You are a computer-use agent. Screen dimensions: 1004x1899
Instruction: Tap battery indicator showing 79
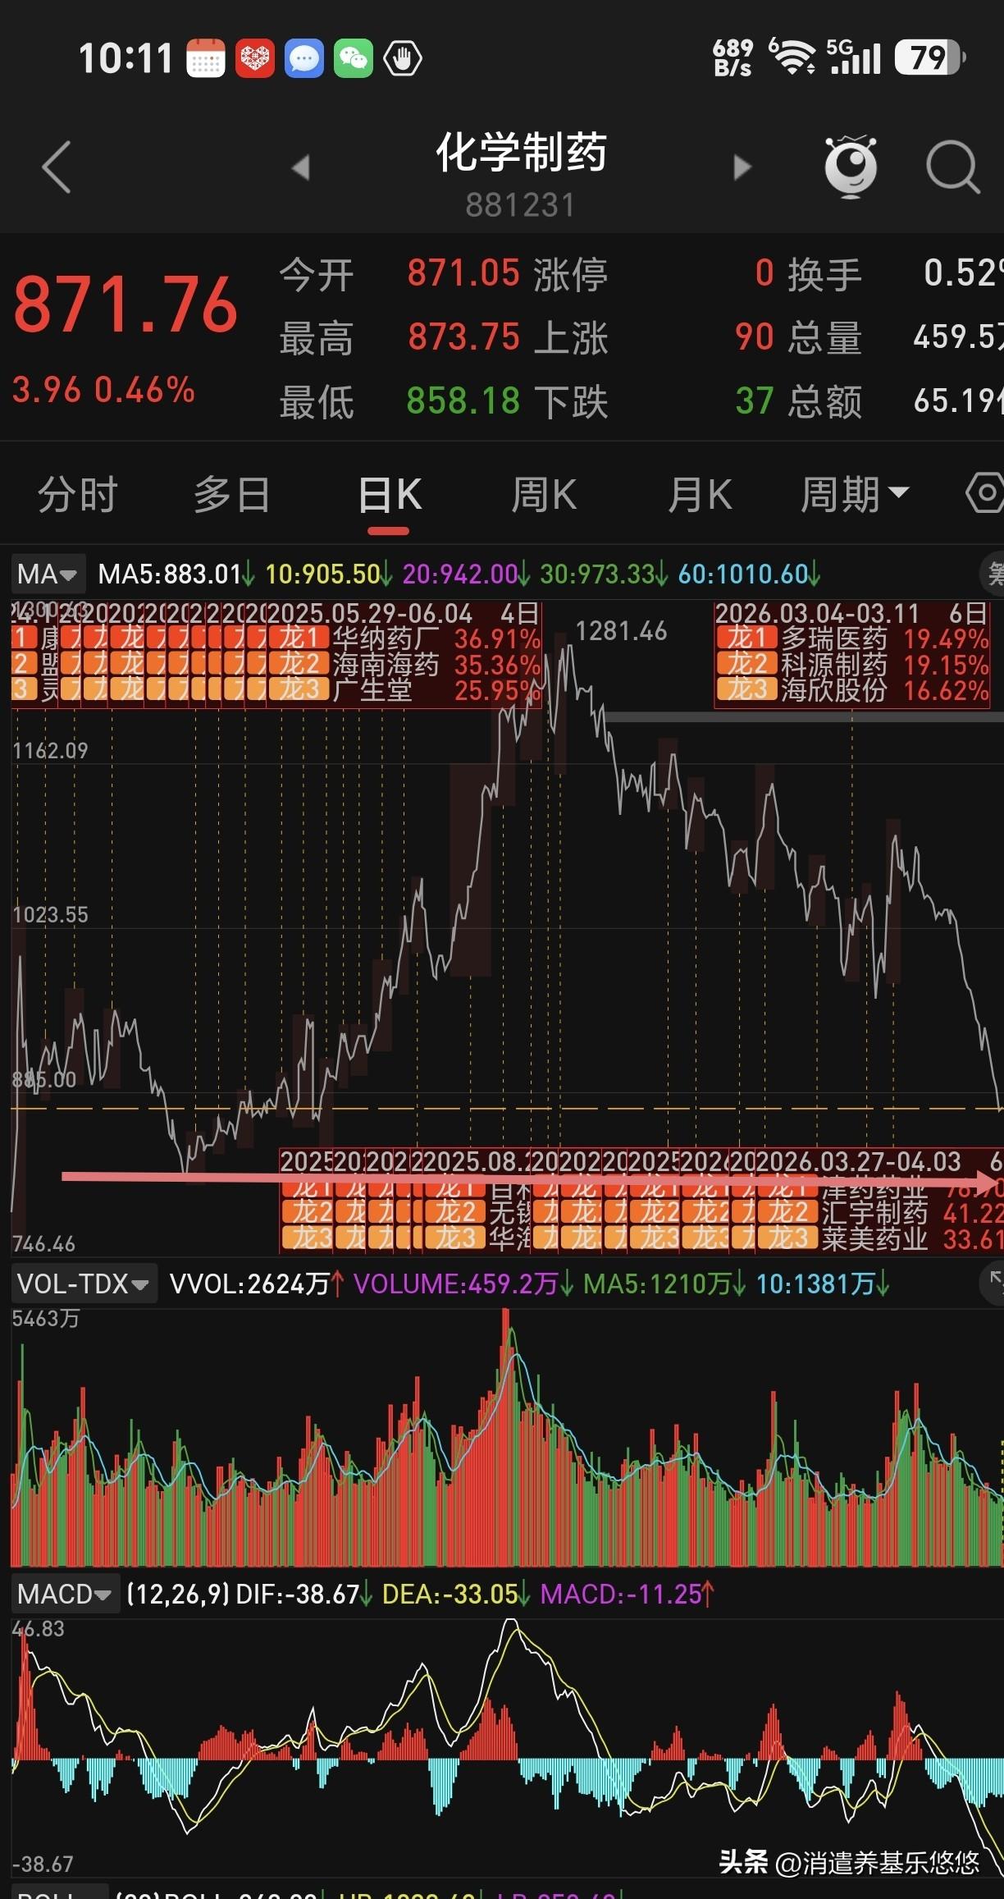pos(929,57)
